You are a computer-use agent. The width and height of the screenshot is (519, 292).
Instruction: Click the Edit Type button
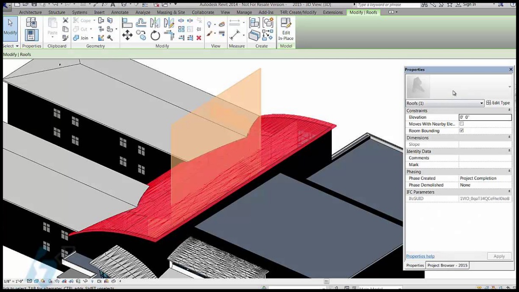(x=498, y=103)
